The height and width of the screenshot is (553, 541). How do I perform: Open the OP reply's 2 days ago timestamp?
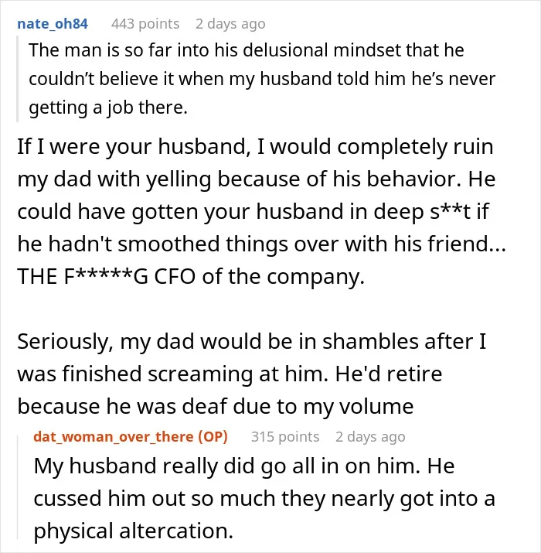[x=370, y=437]
